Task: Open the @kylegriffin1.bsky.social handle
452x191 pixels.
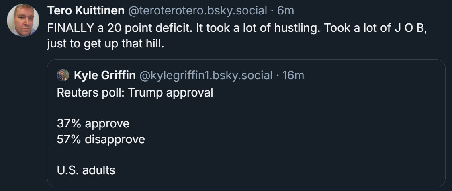Action: coord(205,75)
